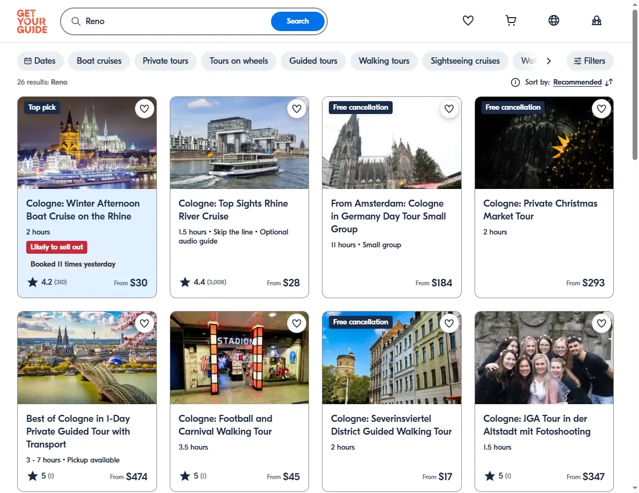Click the page vertical scrollbar thumb

click(x=635, y=85)
